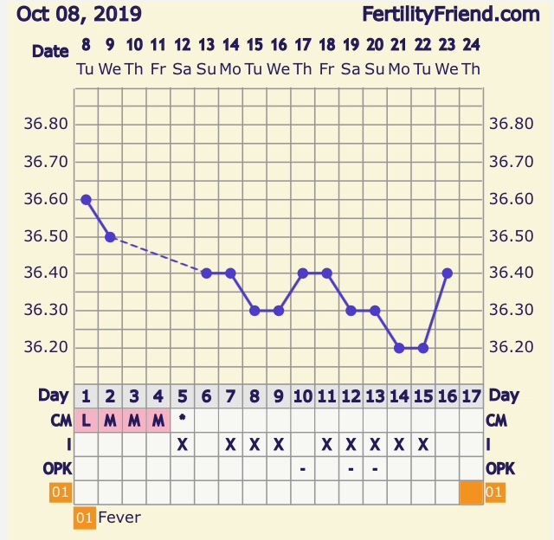Image resolution: width=554 pixels, height=540 pixels.
Task: Click the Day 17 cycle day cell
Action: [x=472, y=396]
